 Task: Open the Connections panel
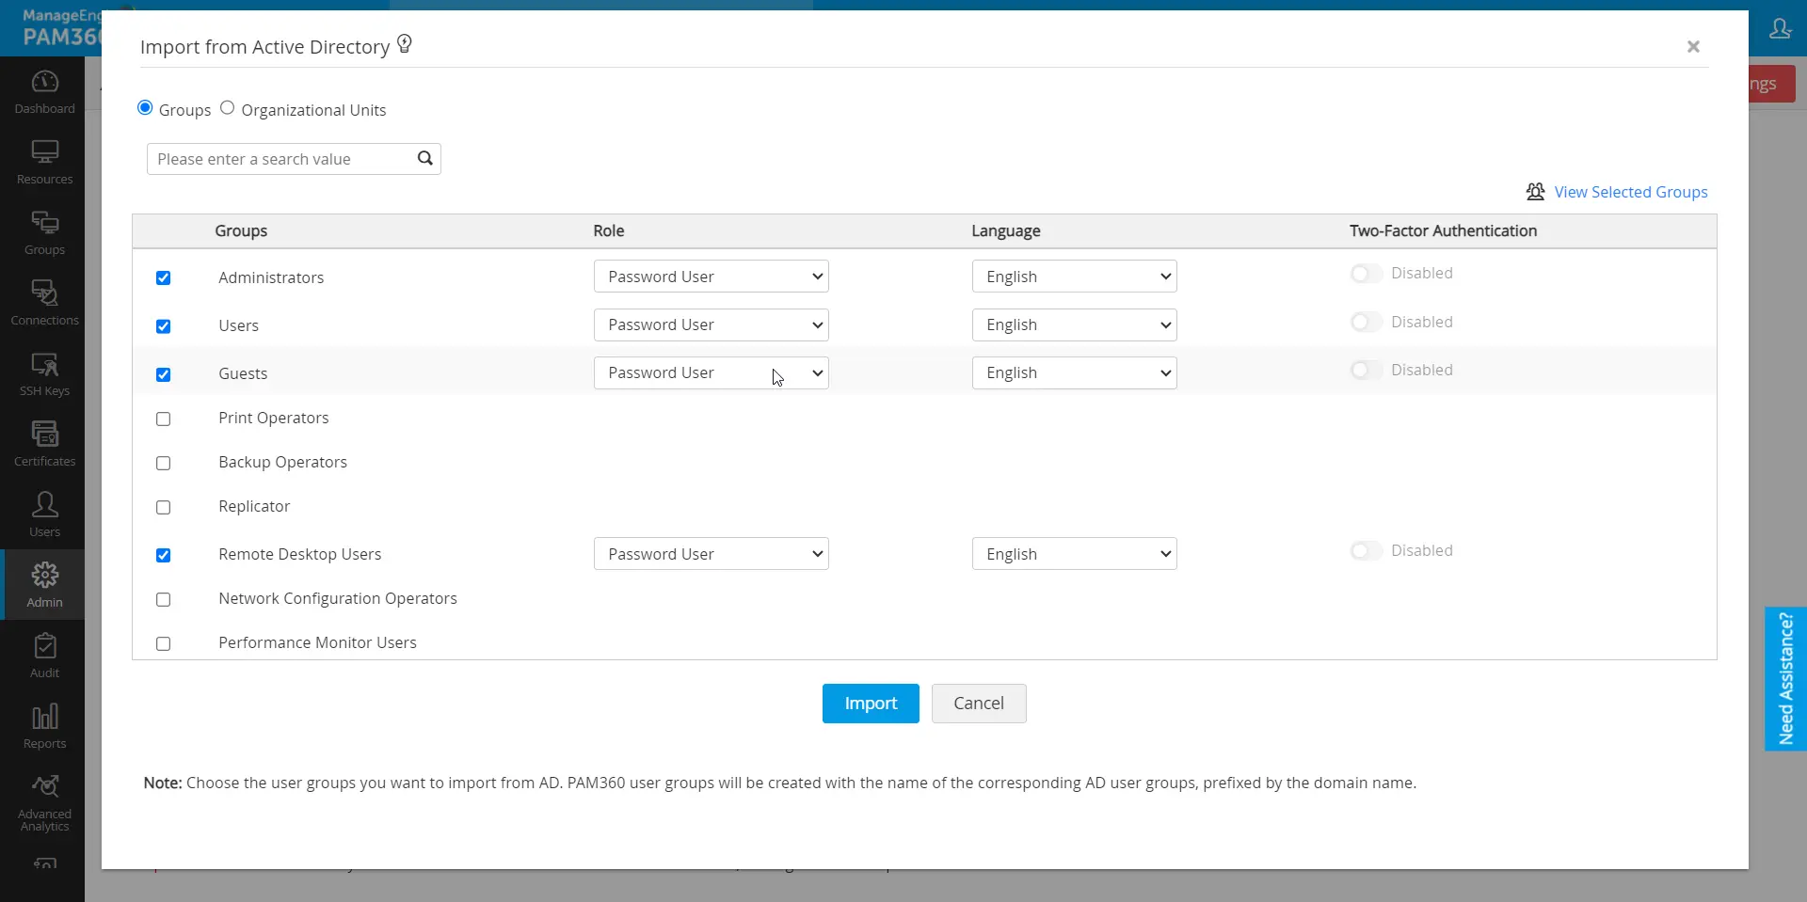43,301
